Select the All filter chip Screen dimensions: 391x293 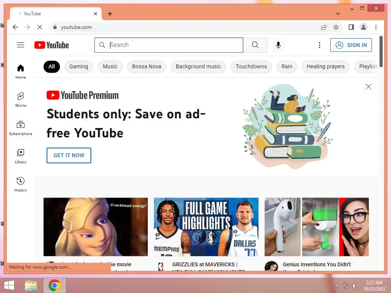pos(52,66)
